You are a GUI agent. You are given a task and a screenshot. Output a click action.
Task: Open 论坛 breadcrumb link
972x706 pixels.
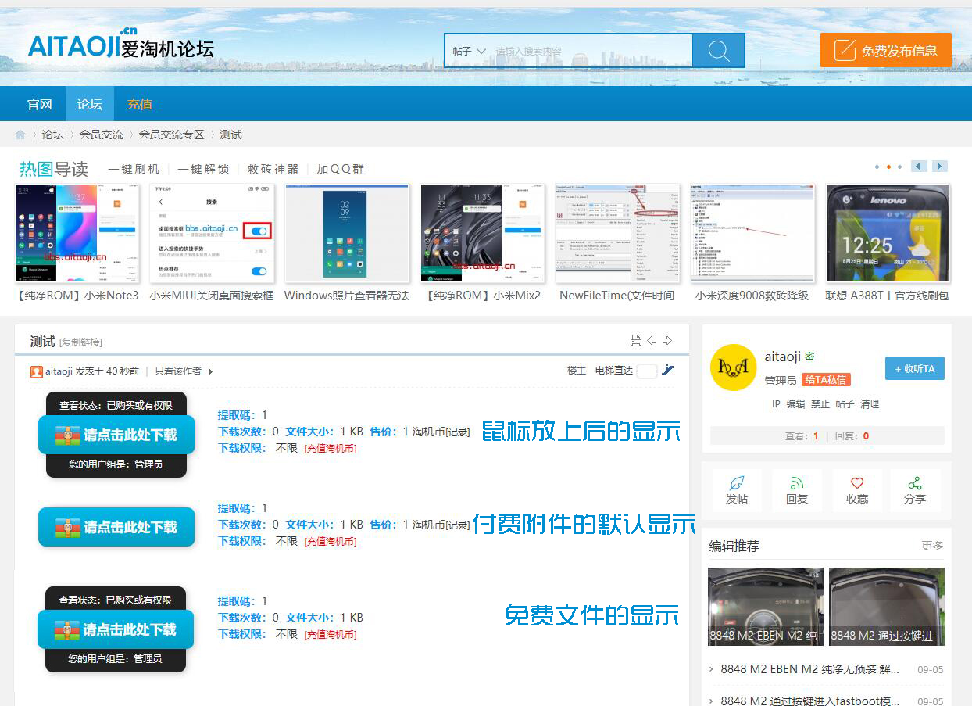point(52,134)
